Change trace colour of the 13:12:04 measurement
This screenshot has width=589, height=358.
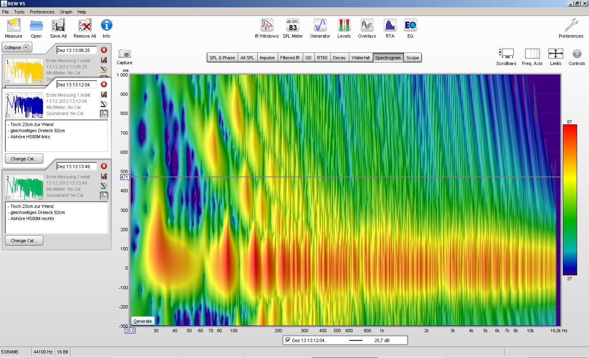point(104,104)
